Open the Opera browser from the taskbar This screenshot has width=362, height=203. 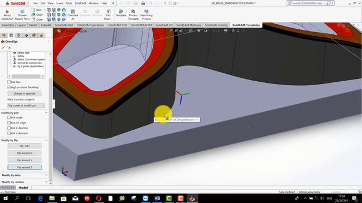98,198
